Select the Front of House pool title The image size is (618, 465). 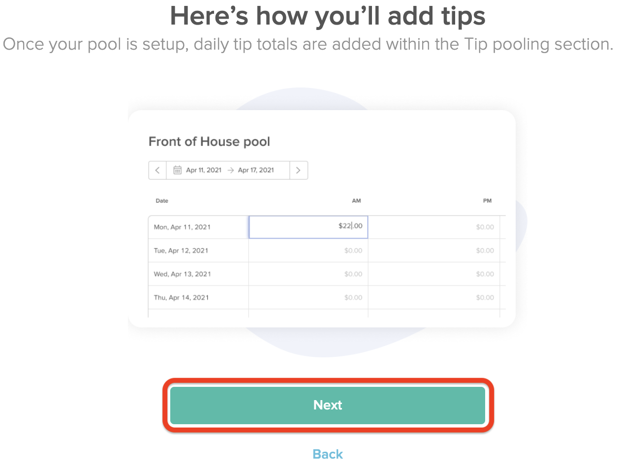point(209,142)
